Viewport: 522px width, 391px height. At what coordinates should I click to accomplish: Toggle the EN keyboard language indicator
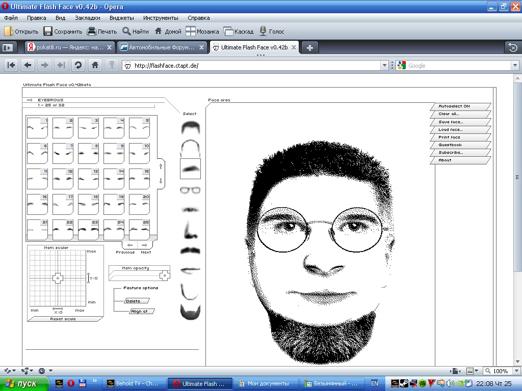point(375,383)
